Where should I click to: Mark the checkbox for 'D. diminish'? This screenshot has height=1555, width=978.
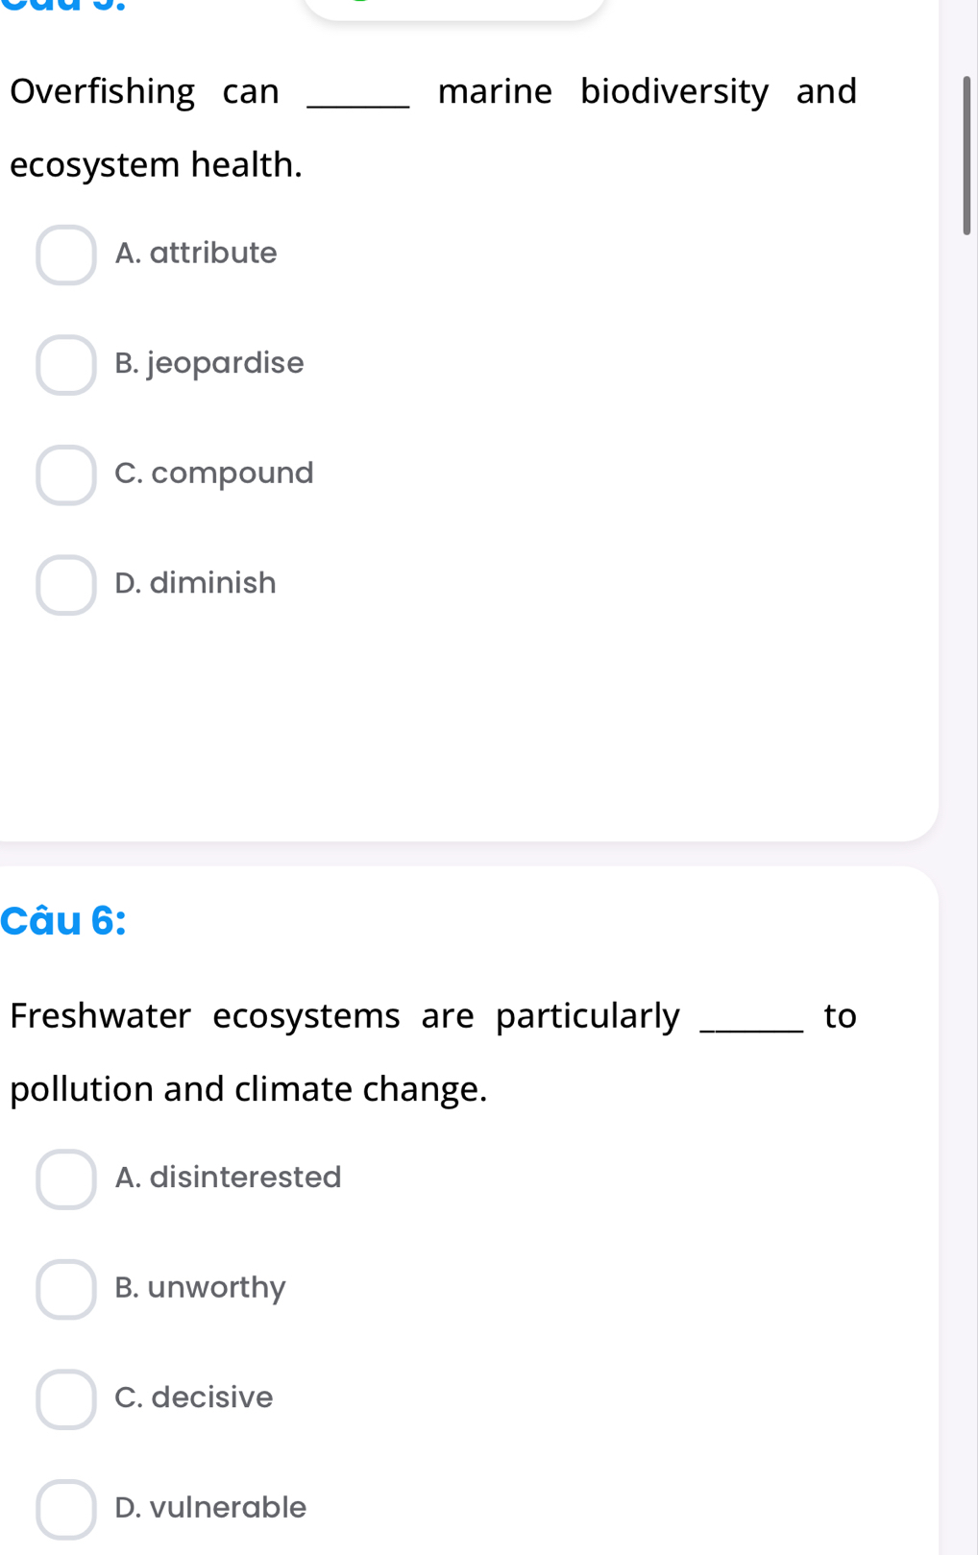(66, 585)
